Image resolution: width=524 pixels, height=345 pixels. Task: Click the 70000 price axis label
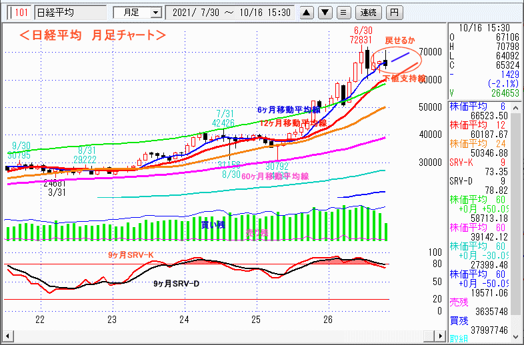429,52
